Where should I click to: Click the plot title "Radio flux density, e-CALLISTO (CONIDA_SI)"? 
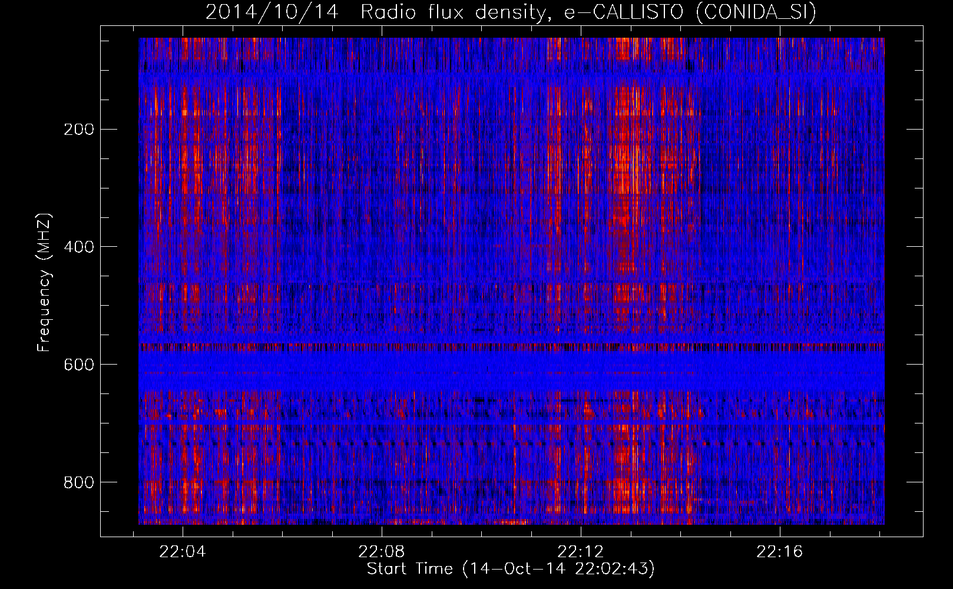[x=588, y=12]
